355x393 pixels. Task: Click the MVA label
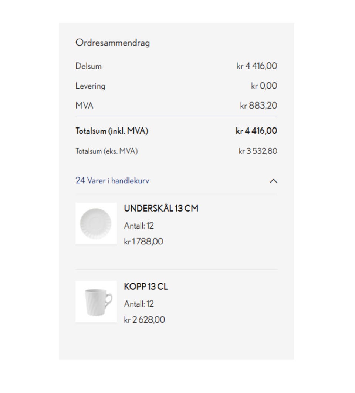coord(84,106)
